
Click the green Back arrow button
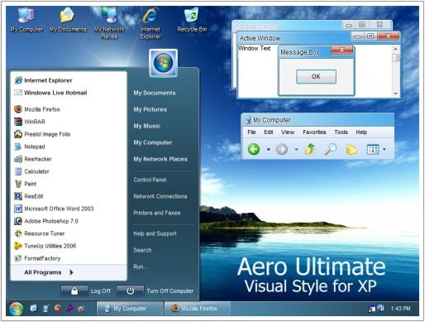pyautogui.click(x=254, y=149)
